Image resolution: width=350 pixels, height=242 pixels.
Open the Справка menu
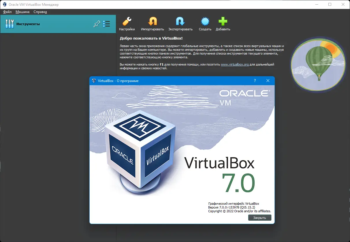click(x=40, y=12)
